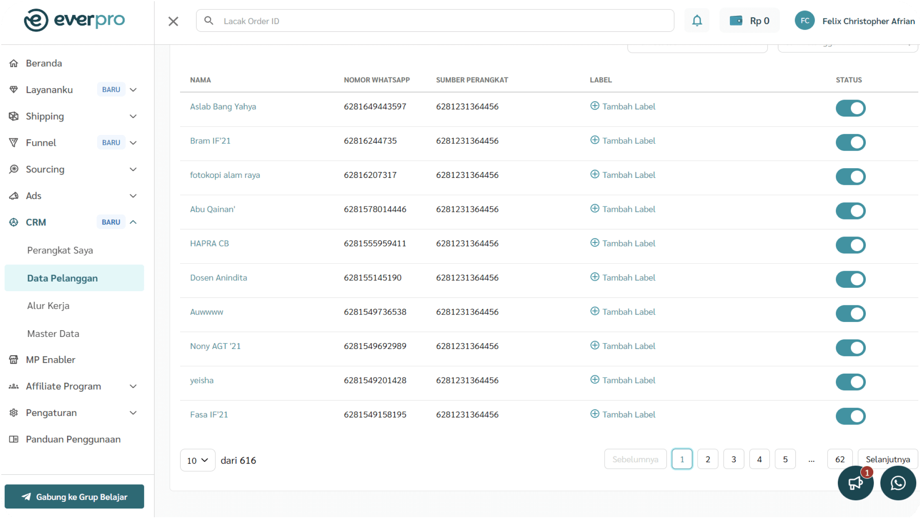Screen dimensions: 920x521
Task: Open Master Data menu item
Action: click(x=53, y=334)
